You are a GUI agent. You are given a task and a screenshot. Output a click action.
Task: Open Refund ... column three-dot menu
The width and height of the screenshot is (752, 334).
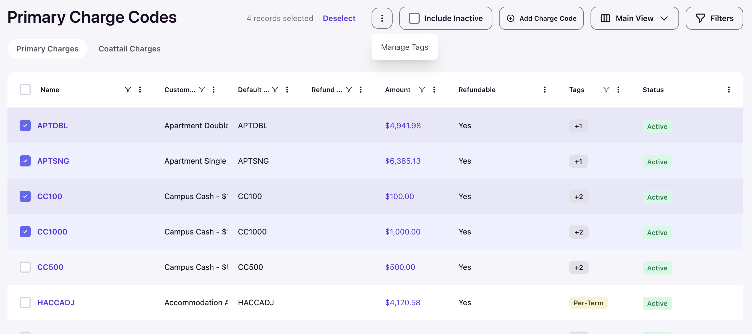point(361,89)
